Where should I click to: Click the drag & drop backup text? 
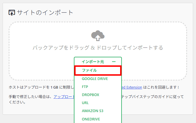click(98, 48)
